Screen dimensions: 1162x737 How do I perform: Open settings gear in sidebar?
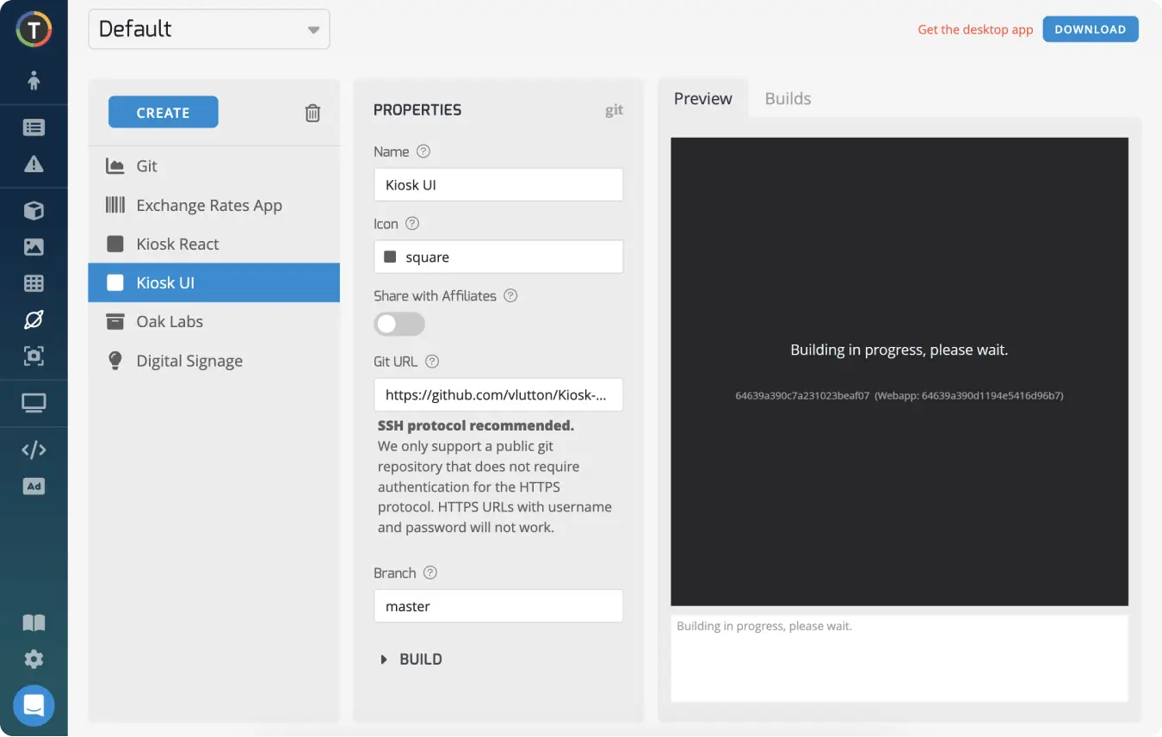(x=34, y=660)
